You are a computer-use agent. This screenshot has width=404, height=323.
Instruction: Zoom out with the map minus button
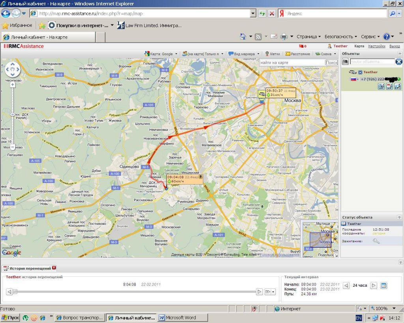click(13, 147)
